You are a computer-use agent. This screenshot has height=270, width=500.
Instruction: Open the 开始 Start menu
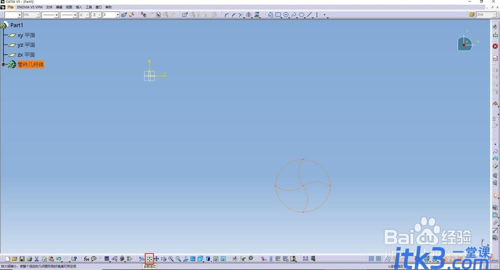pos(10,7)
